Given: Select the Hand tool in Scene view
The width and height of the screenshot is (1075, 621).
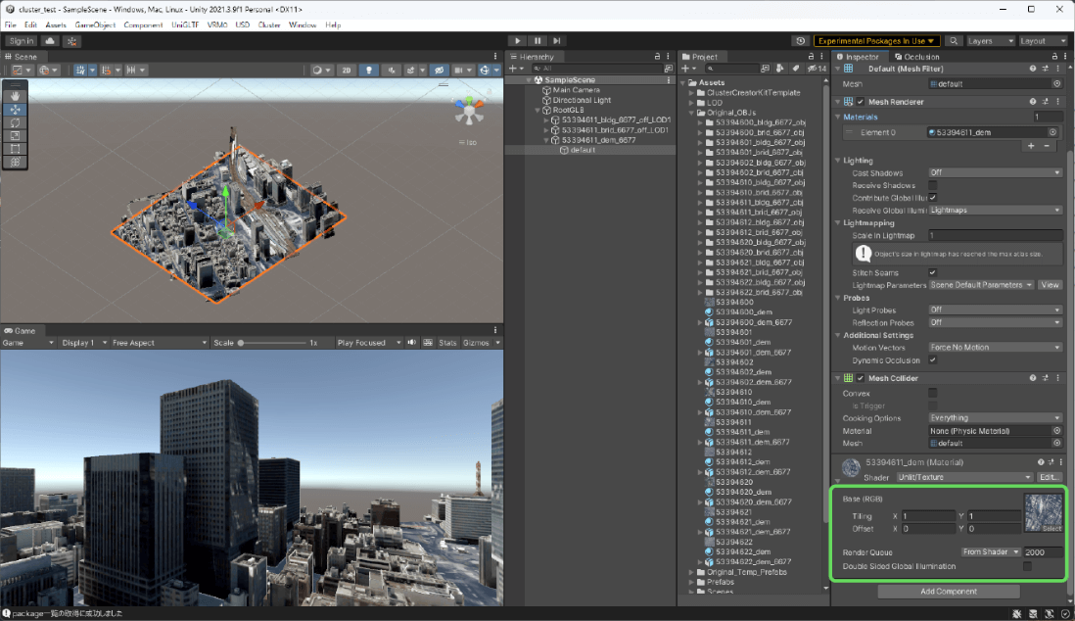Looking at the screenshot, I should coord(16,97).
